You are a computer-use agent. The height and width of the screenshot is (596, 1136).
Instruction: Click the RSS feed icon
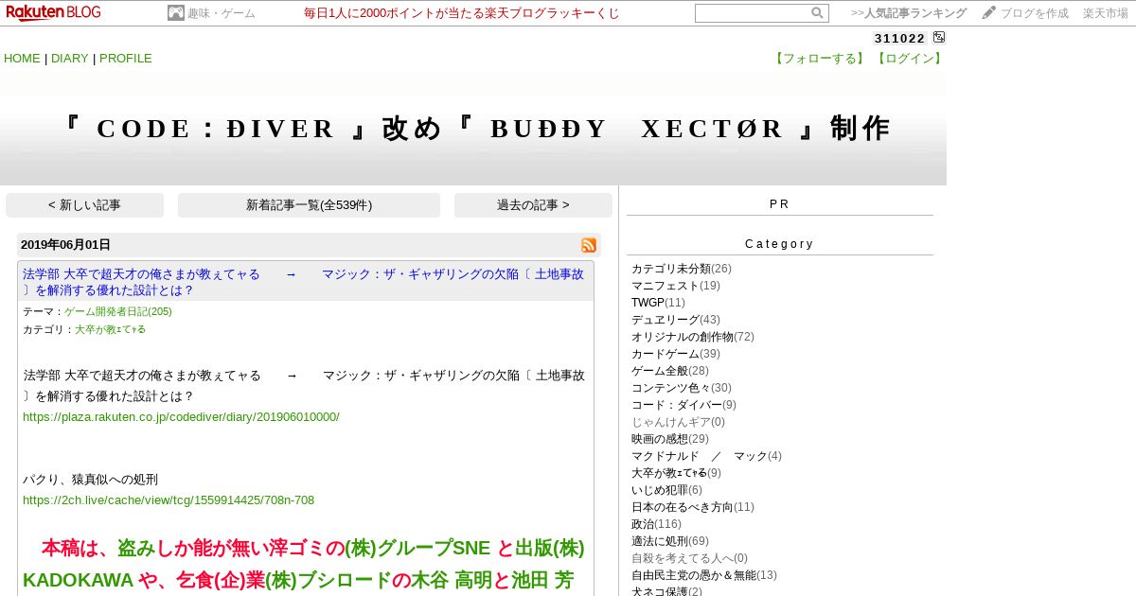pyautogui.click(x=589, y=245)
